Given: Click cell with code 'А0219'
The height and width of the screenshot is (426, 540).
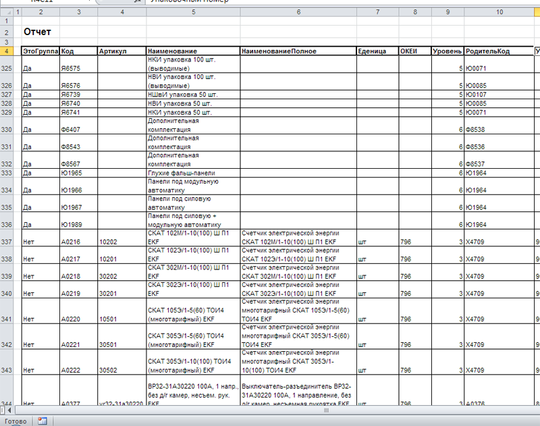Looking at the screenshot, I should pos(78,289).
